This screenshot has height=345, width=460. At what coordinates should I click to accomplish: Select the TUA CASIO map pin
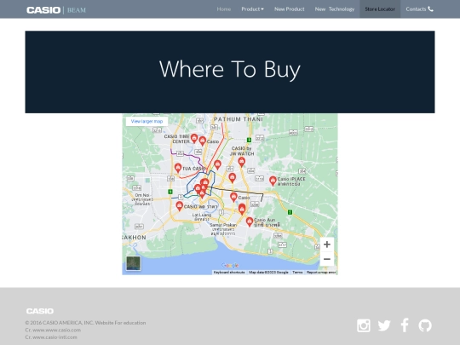pos(178,168)
